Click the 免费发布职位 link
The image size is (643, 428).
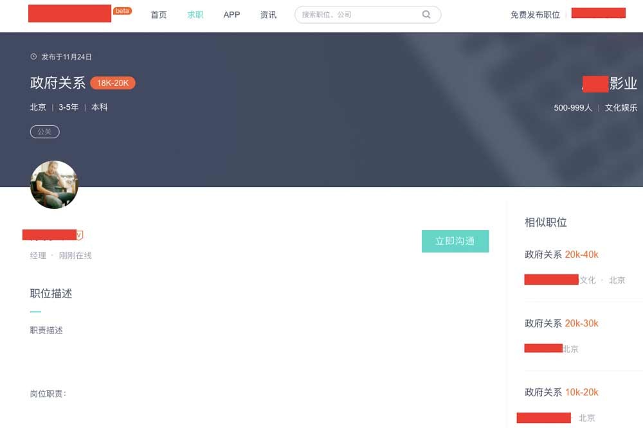point(535,15)
